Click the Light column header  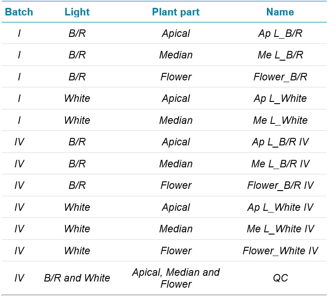[77, 12]
